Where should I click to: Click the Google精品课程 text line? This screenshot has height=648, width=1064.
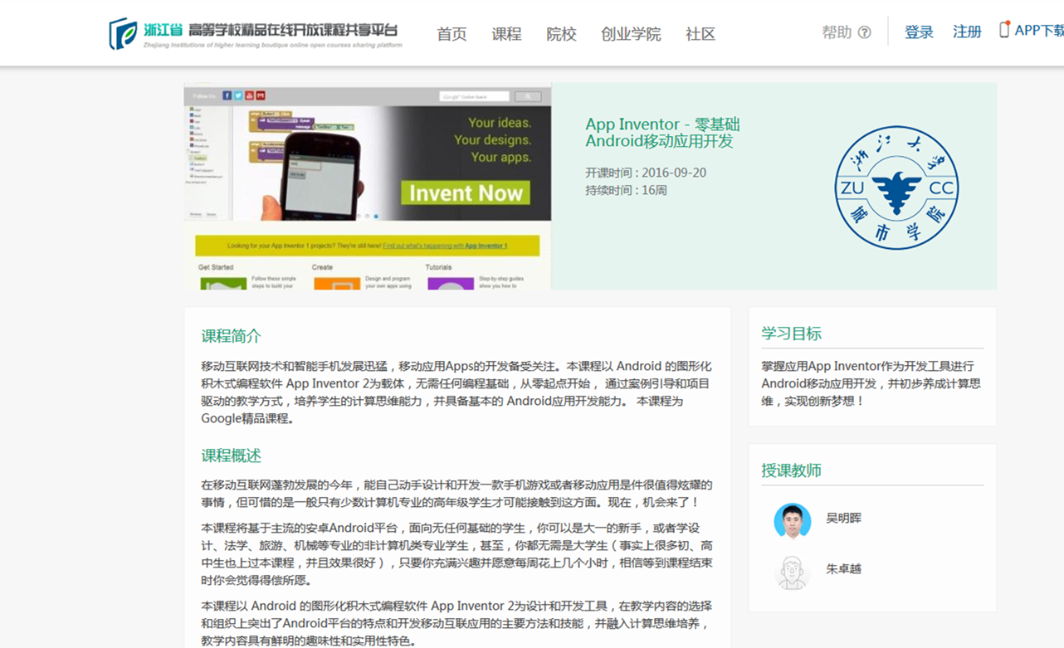(x=247, y=418)
